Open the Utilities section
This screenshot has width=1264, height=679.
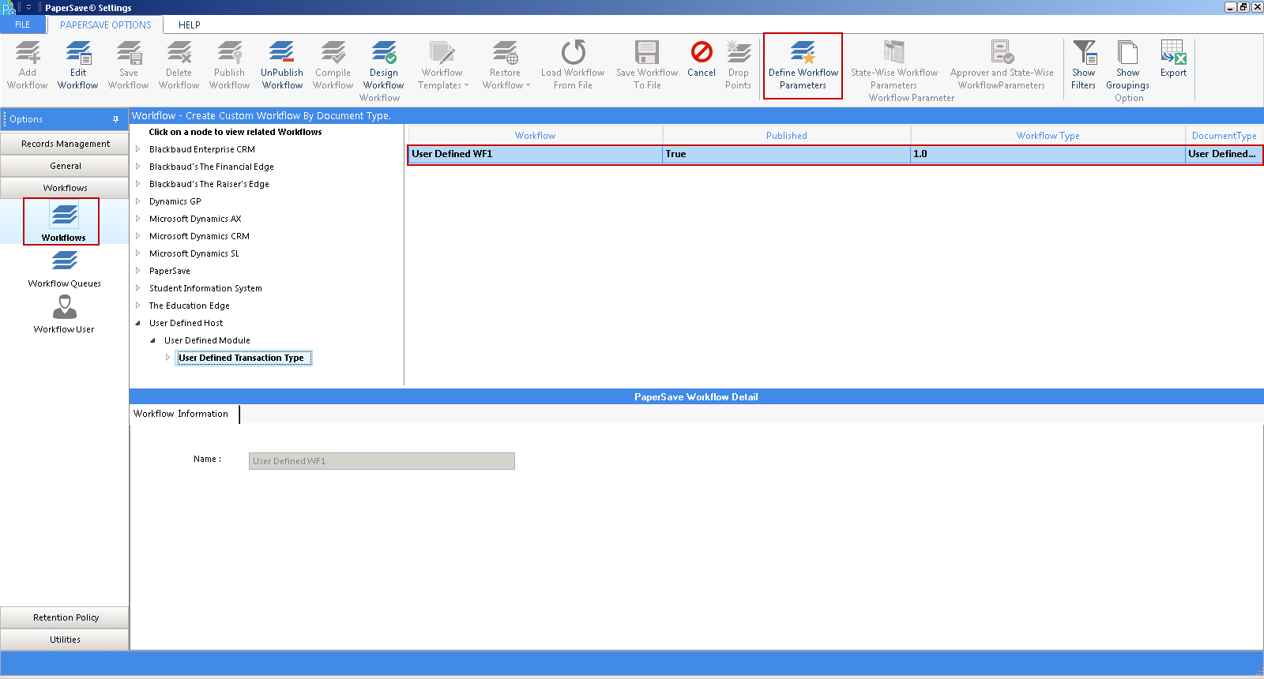click(65, 640)
